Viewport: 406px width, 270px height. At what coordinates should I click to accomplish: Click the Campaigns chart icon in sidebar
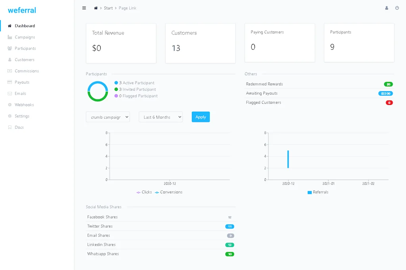coord(10,37)
